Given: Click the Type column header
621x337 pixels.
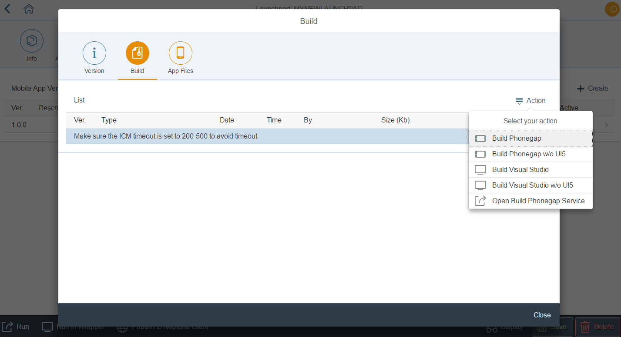Looking at the screenshot, I should click(x=109, y=120).
